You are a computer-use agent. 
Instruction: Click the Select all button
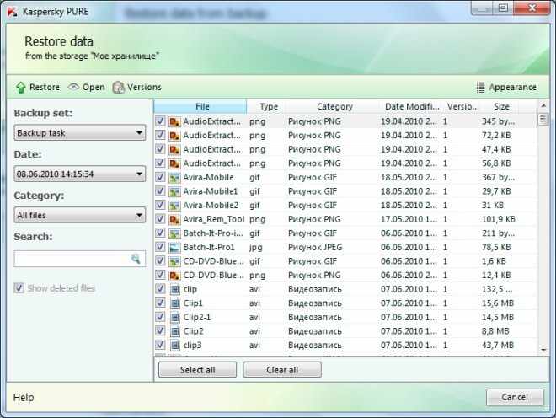point(197,370)
